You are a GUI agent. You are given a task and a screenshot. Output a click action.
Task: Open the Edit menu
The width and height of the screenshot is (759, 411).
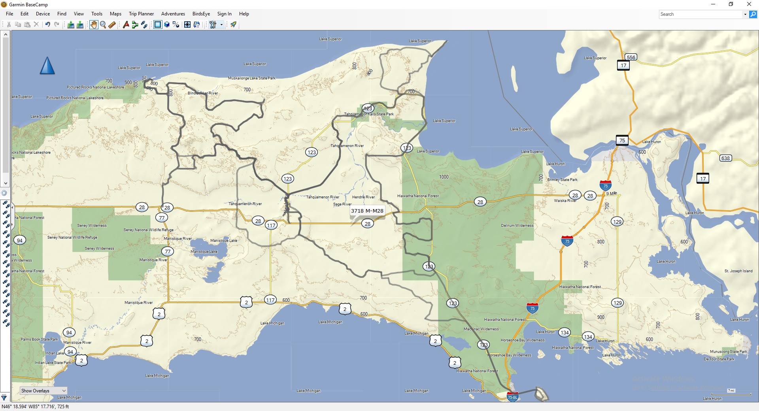coord(25,14)
